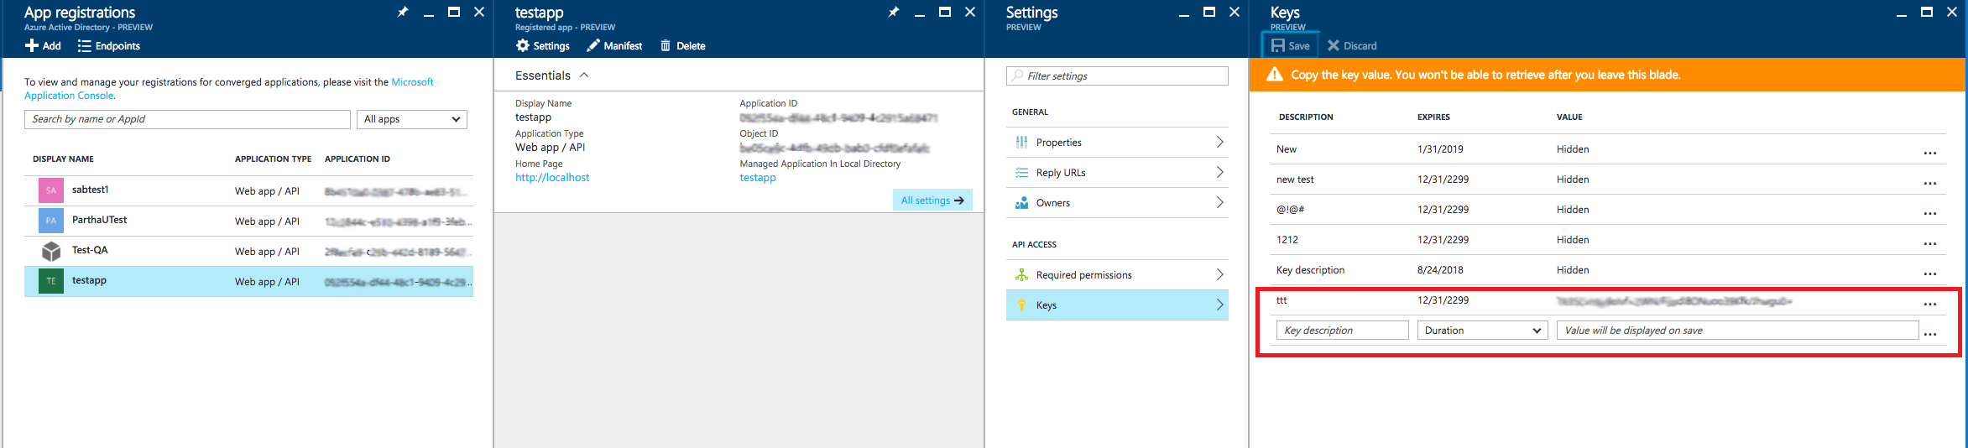Open the Endpoints list icon

[84, 46]
